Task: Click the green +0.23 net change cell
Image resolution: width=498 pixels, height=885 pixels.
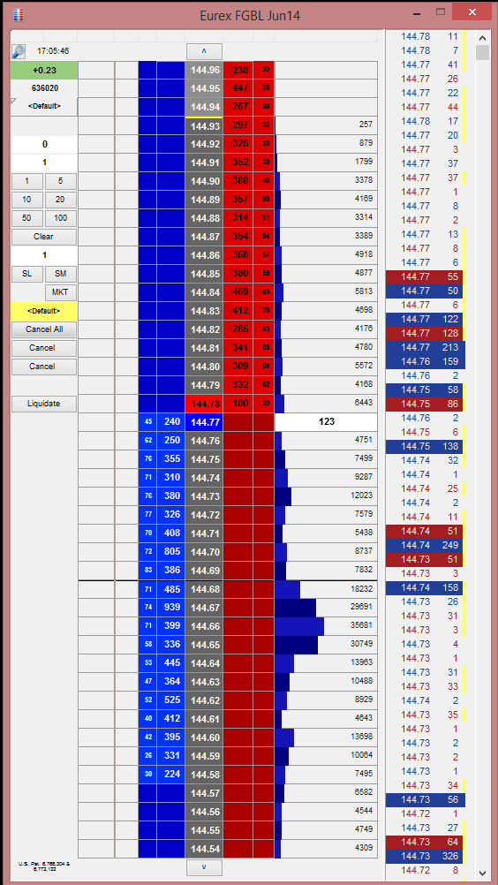Action: (44, 71)
